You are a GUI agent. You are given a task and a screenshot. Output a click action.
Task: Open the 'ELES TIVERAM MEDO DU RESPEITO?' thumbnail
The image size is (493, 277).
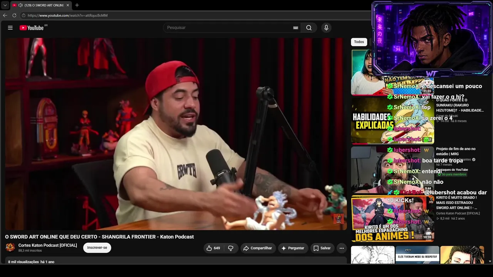tap(418, 255)
